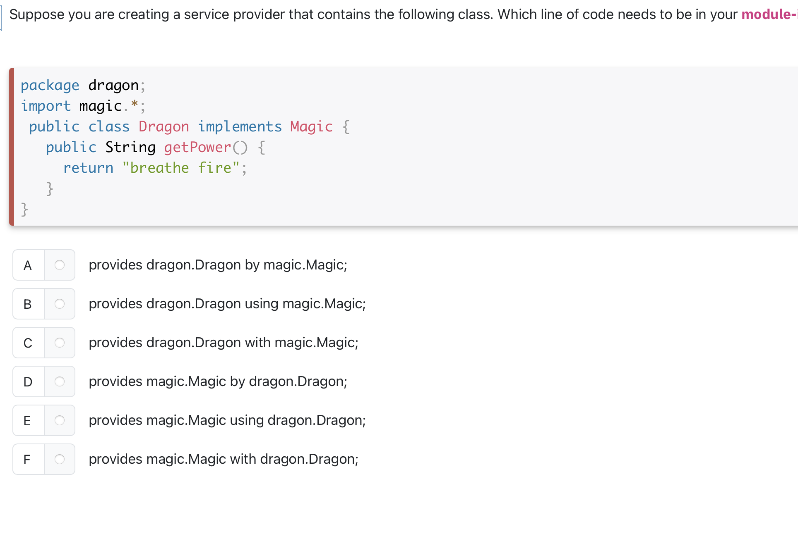Select the radio button for option C
The image size is (798, 553).
(x=60, y=343)
